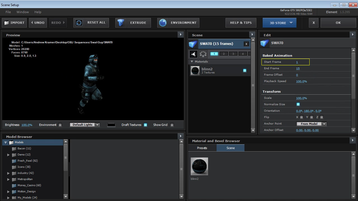
Task: Click the Start Frame value field
Action: pyautogui.click(x=297, y=62)
